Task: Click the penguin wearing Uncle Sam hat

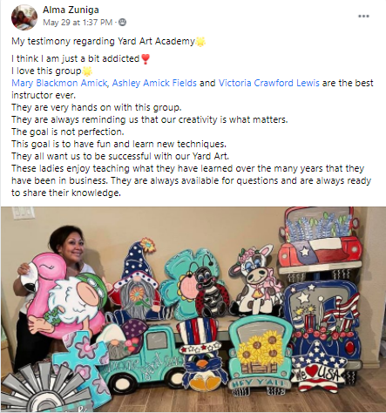Action: tap(200, 355)
